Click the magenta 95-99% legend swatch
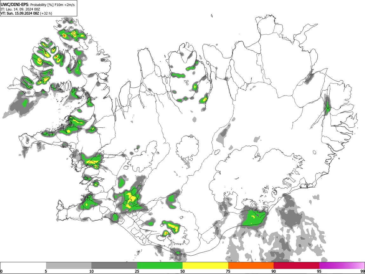The width and height of the screenshot is (365, 274). [x=342, y=266]
